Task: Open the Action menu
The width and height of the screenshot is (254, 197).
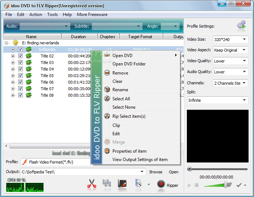Action: point(36,15)
